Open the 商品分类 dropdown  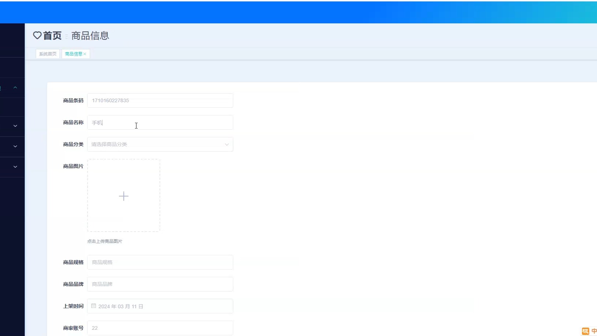(x=160, y=144)
